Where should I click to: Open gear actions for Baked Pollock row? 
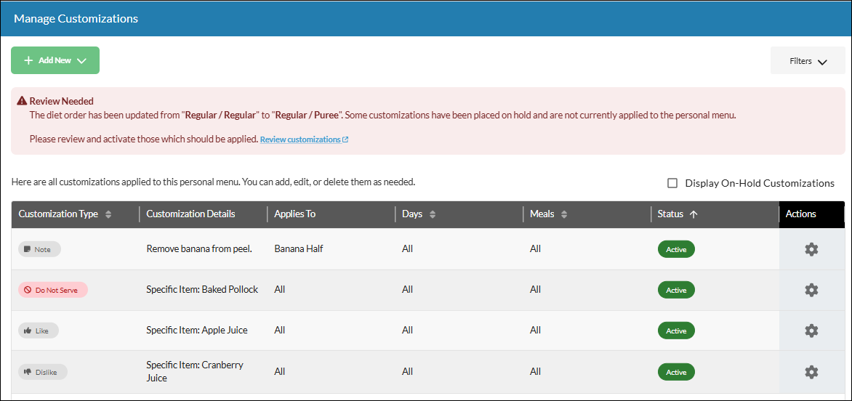pos(811,290)
